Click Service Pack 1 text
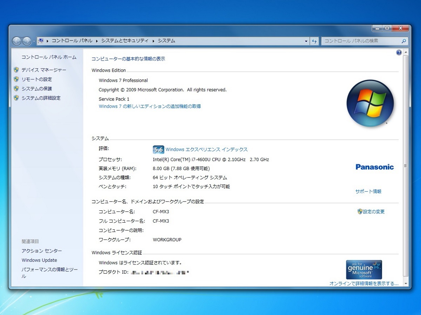Screen dimensions: 421x315 (114, 99)
